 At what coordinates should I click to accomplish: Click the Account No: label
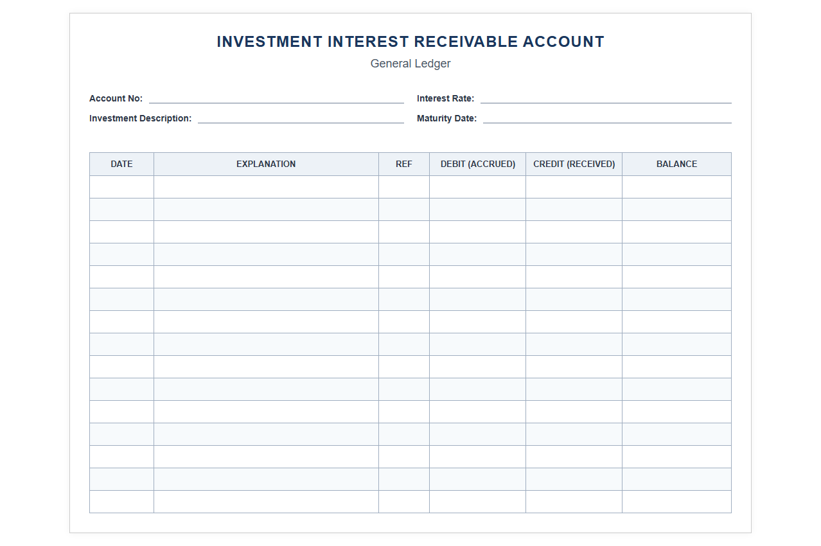coord(116,98)
